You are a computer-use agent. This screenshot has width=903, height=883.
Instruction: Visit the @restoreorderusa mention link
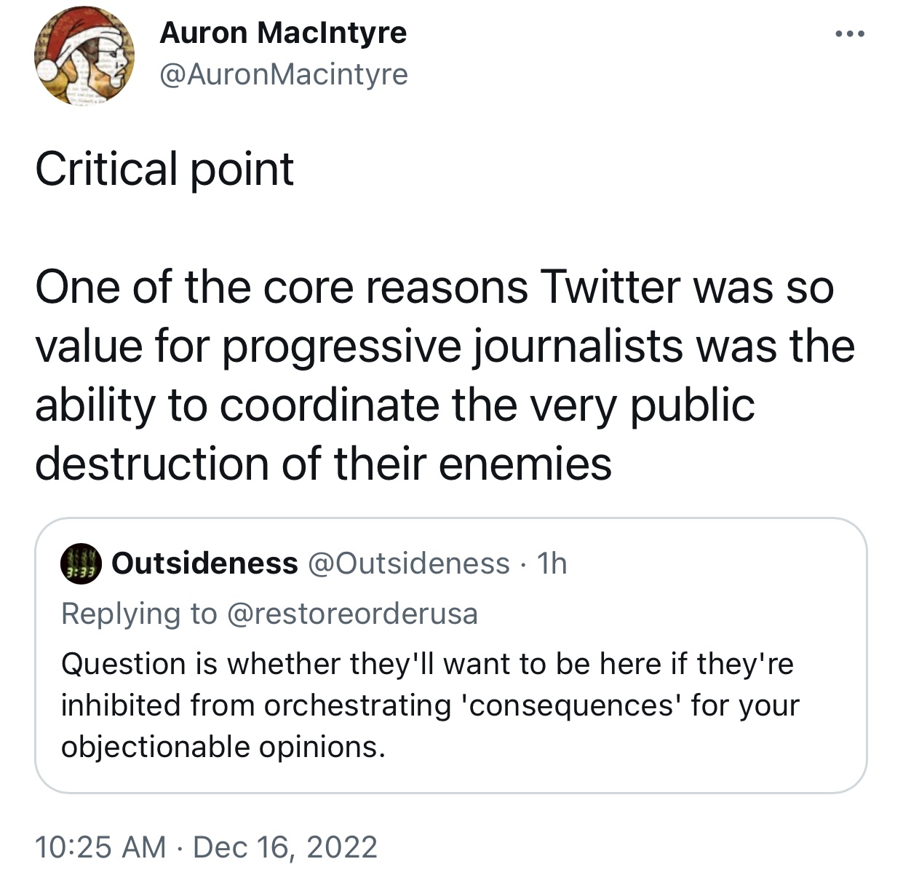coord(352,613)
